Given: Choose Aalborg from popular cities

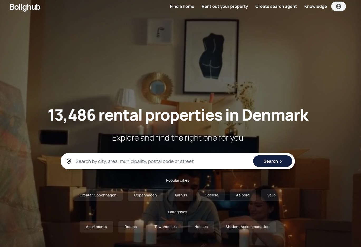Looking at the screenshot, I should tap(243, 195).
